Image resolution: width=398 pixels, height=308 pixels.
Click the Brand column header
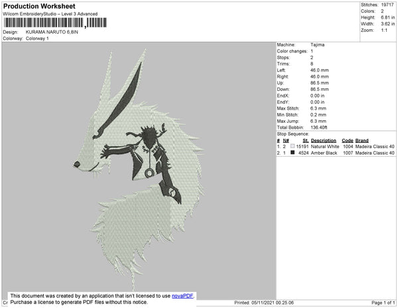tap(362, 140)
